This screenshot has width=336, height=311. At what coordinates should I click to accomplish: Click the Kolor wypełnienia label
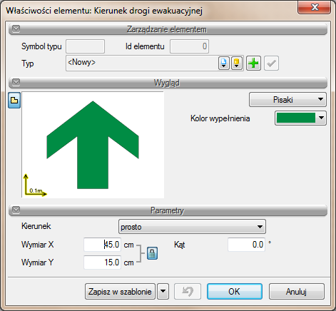point(220,118)
